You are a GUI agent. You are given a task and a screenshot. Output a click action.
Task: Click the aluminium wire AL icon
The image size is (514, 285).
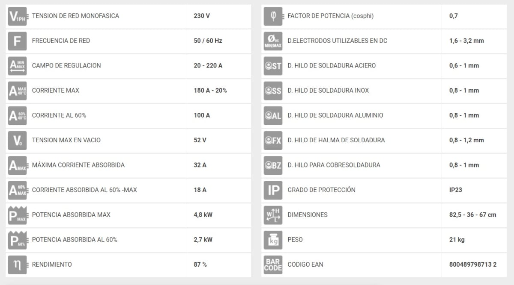pyautogui.click(x=273, y=115)
